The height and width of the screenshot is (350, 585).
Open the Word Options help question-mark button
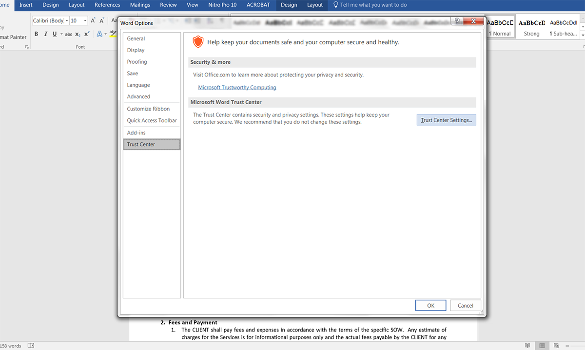point(457,21)
